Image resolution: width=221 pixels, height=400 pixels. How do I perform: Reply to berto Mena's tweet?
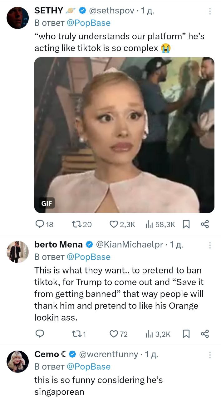(x=40, y=334)
